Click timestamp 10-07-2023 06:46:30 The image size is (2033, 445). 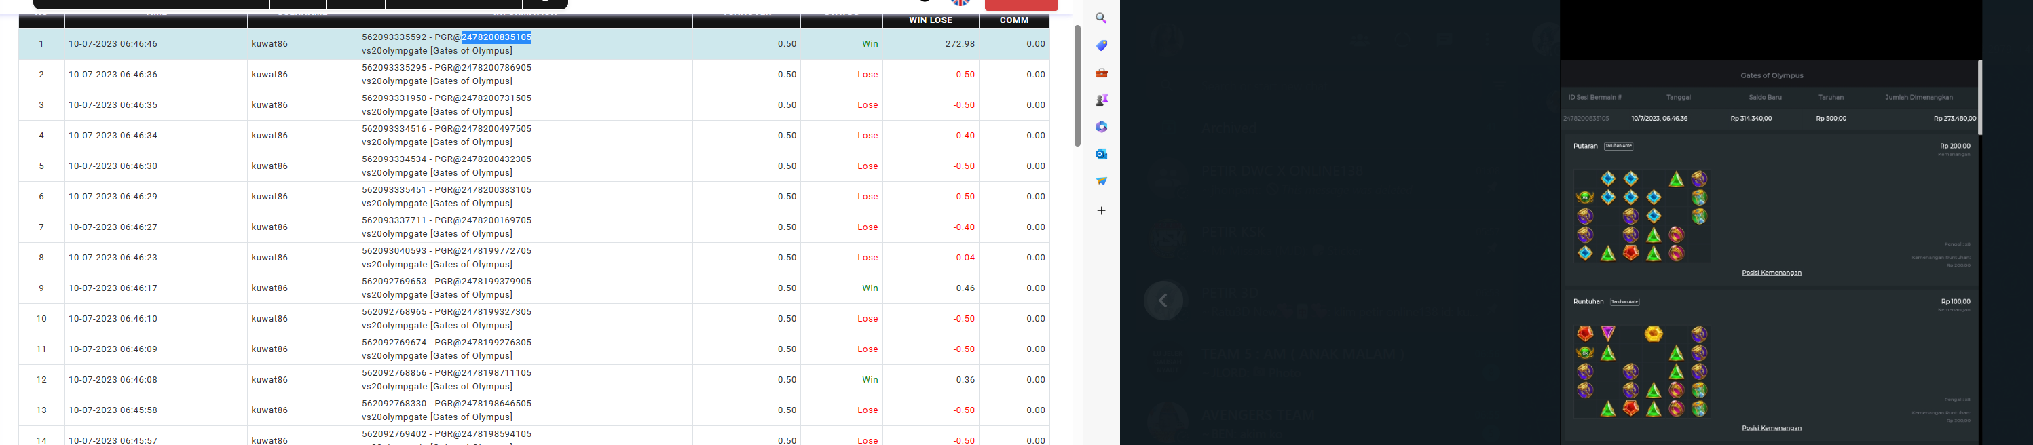[x=113, y=166]
